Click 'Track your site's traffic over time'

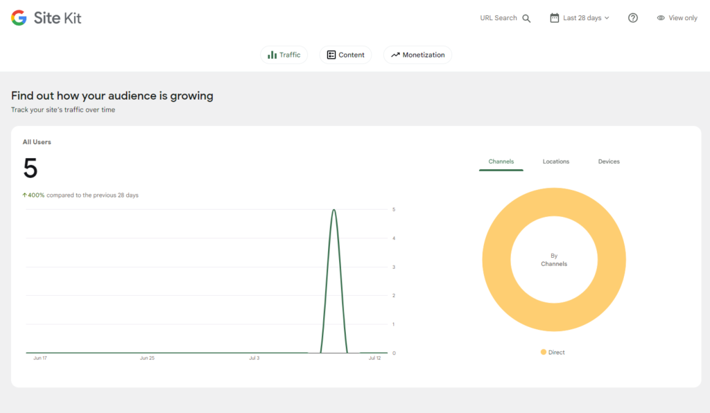click(x=63, y=110)
